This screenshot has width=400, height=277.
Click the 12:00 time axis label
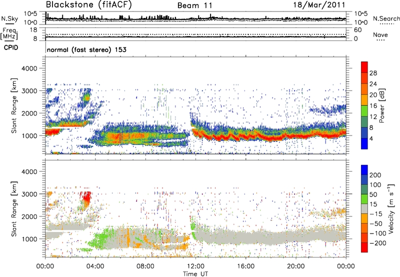tap(195, 266)
